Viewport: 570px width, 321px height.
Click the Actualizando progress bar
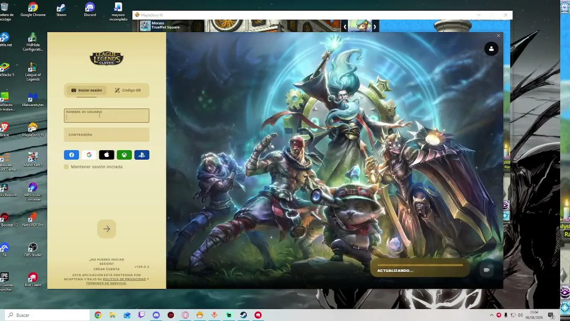(420, 265)
